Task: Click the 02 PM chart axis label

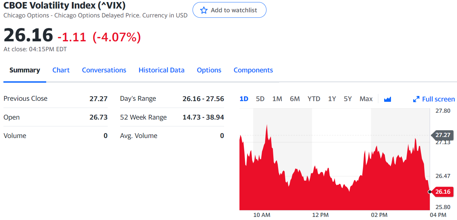Action: pos(379,215)
